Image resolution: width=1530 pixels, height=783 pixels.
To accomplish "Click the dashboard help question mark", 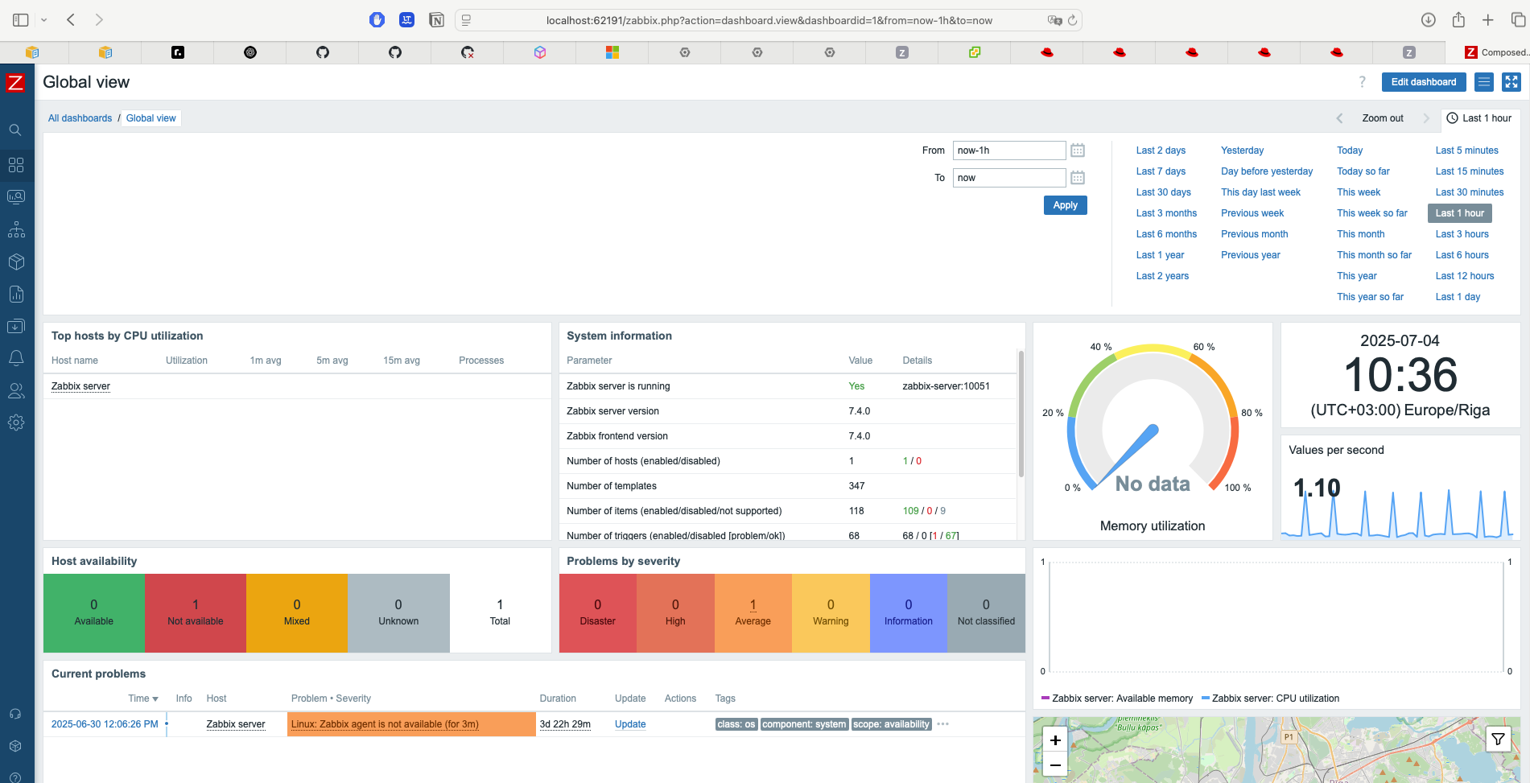I will click(x=1362, y=82).
